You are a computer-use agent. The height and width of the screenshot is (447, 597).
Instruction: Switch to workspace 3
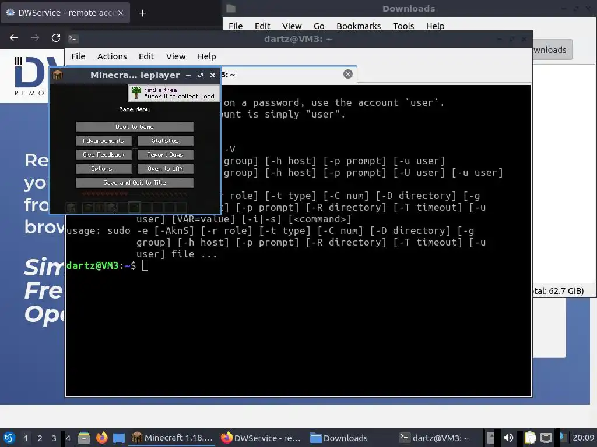coord(54,438)
